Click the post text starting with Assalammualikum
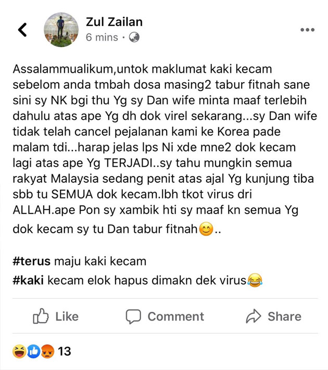The image size is (328, 370). coord(165,149)
